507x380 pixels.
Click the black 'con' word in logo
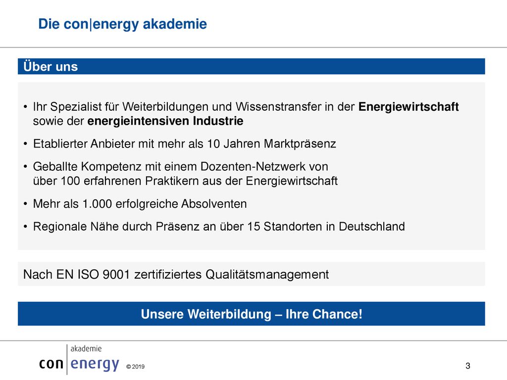(x=51, y=364)
